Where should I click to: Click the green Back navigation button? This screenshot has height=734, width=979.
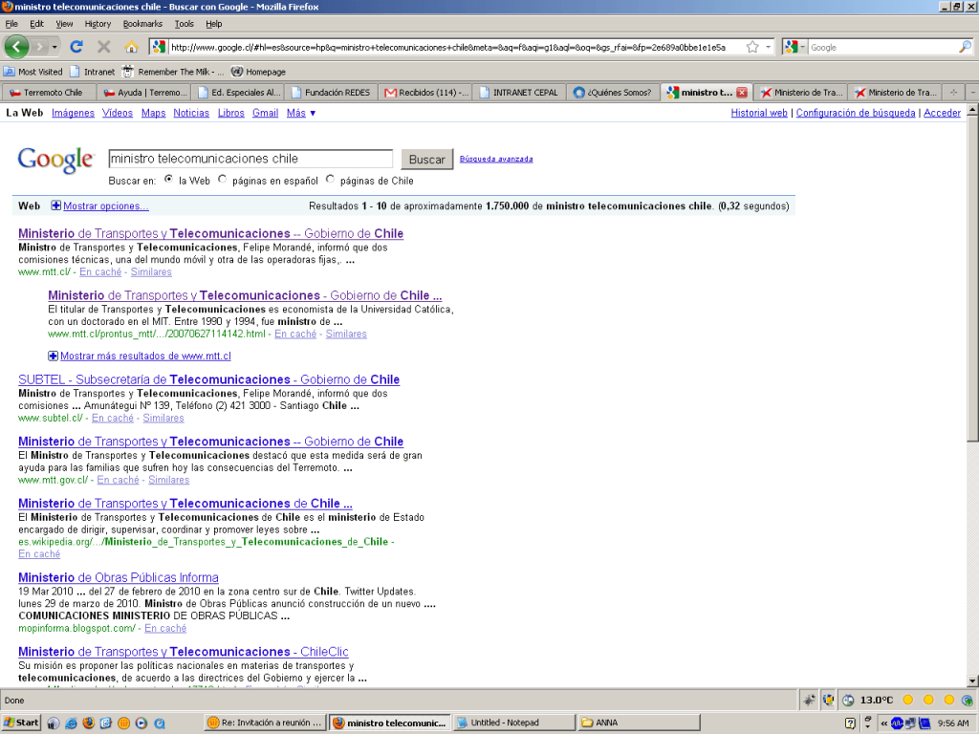click(x=17, y=46)
